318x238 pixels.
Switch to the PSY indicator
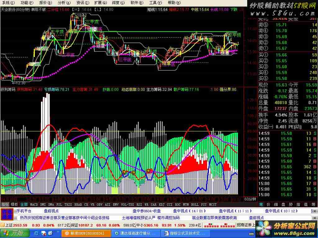pos(204,205)
